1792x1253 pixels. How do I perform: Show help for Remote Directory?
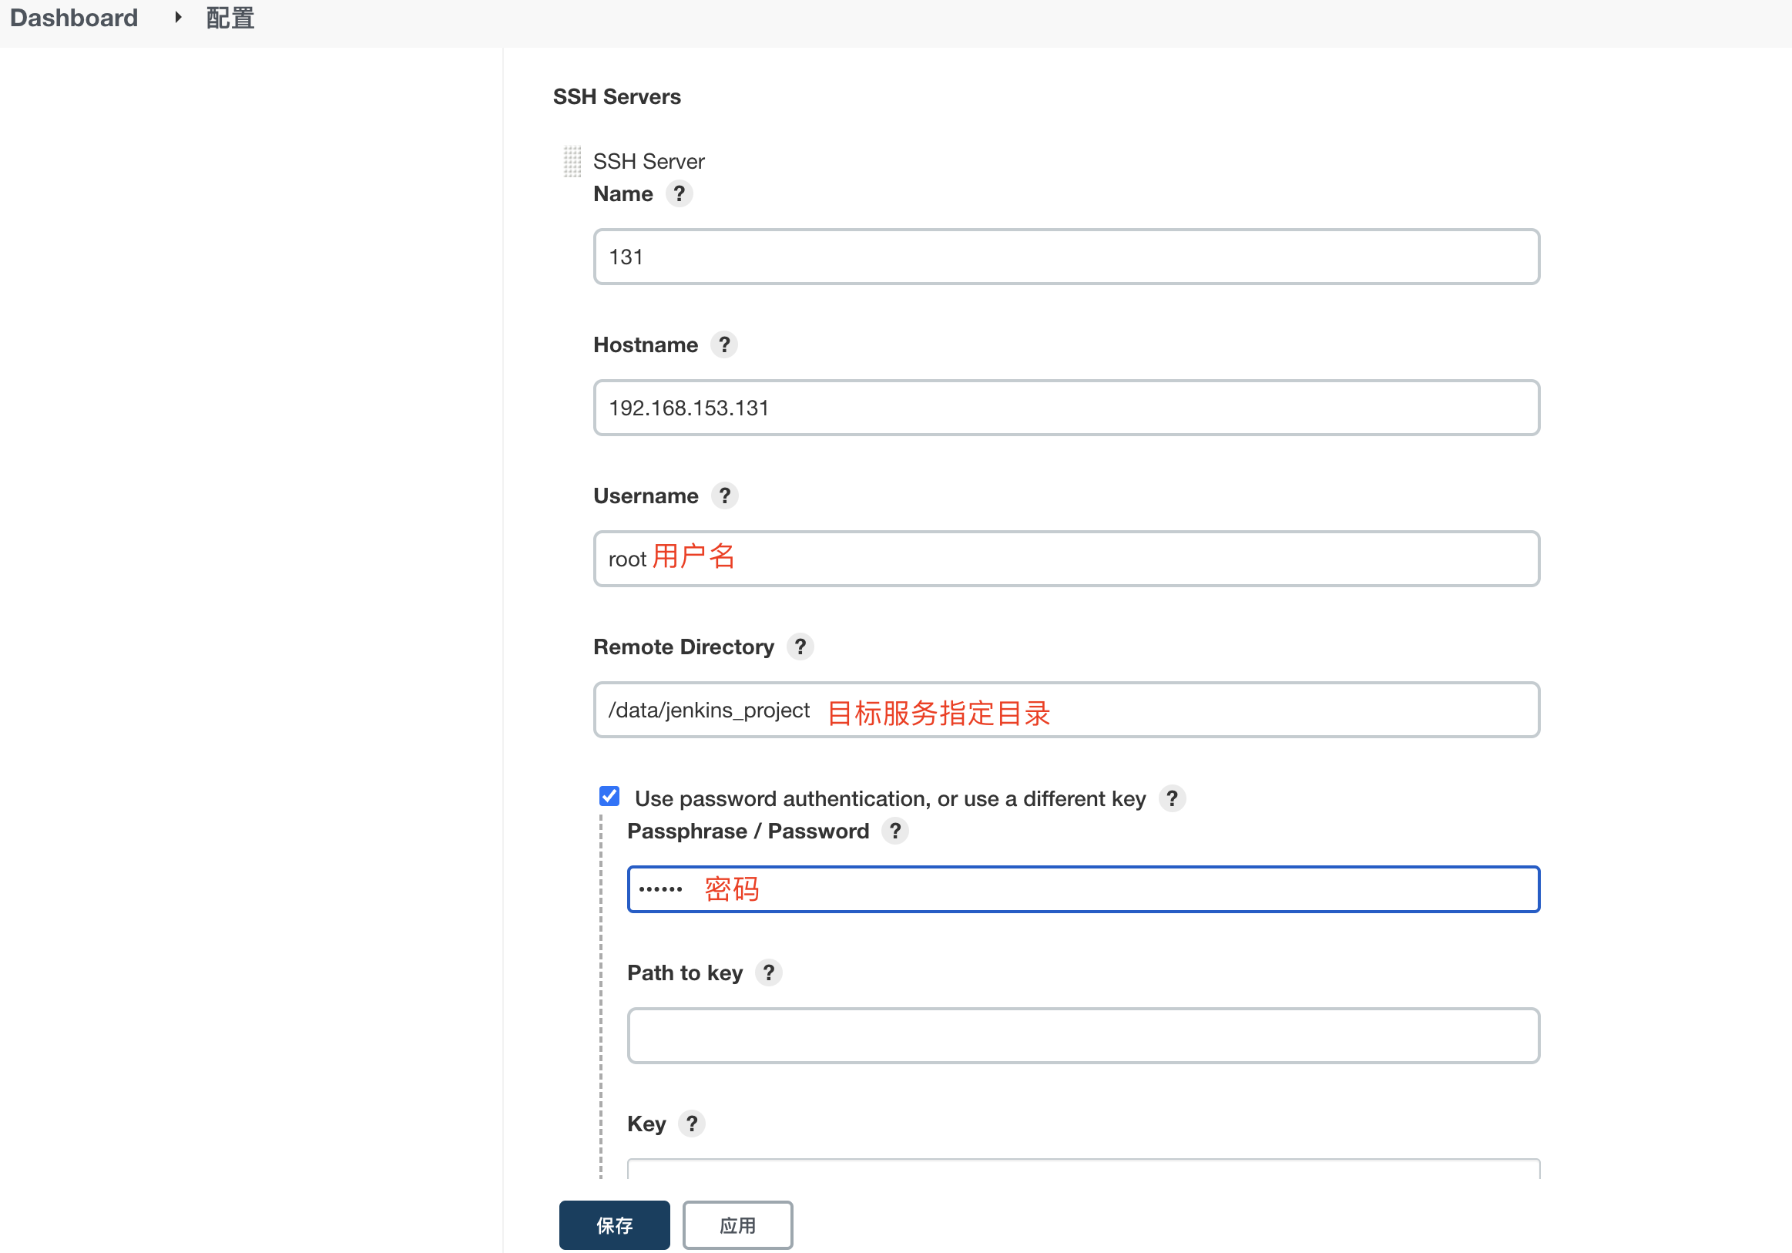800,647
